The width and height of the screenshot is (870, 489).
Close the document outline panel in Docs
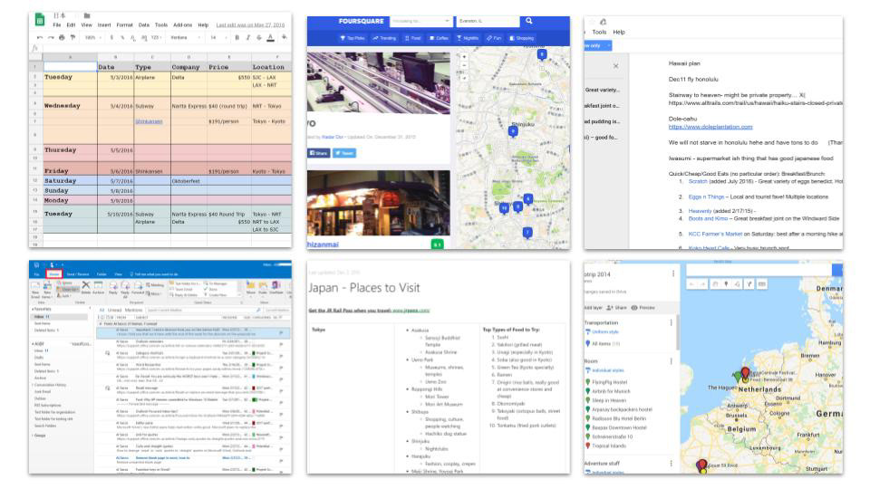pyautogui.click(x=616, y=66)
